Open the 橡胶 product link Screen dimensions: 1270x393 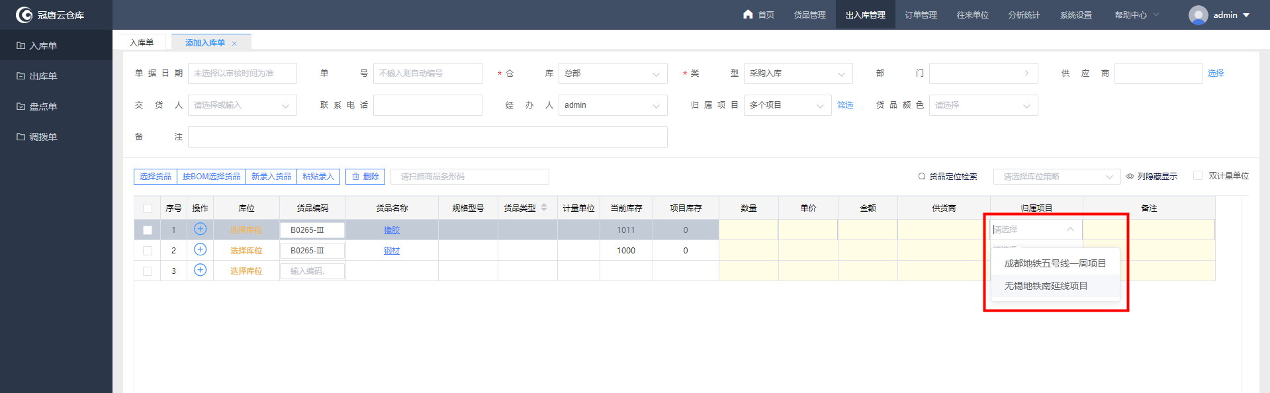pyautogui.click(x=392, y=230)
